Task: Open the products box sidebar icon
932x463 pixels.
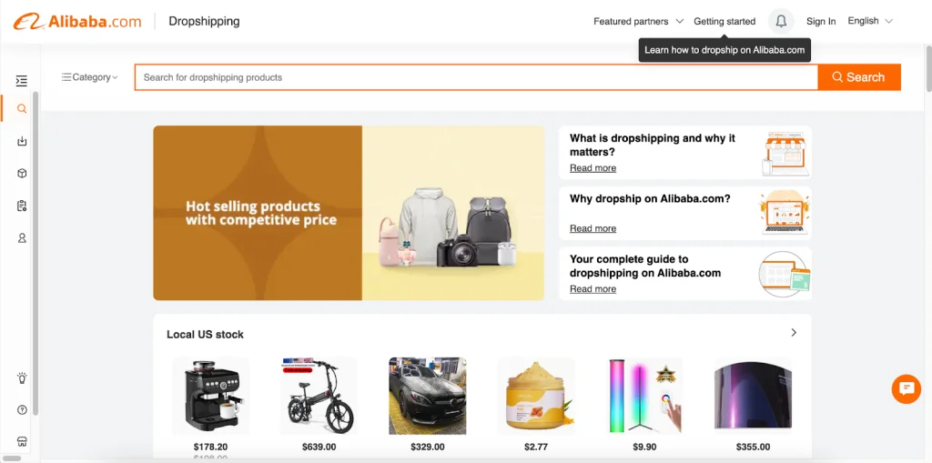Action: [x=22, y=174]
